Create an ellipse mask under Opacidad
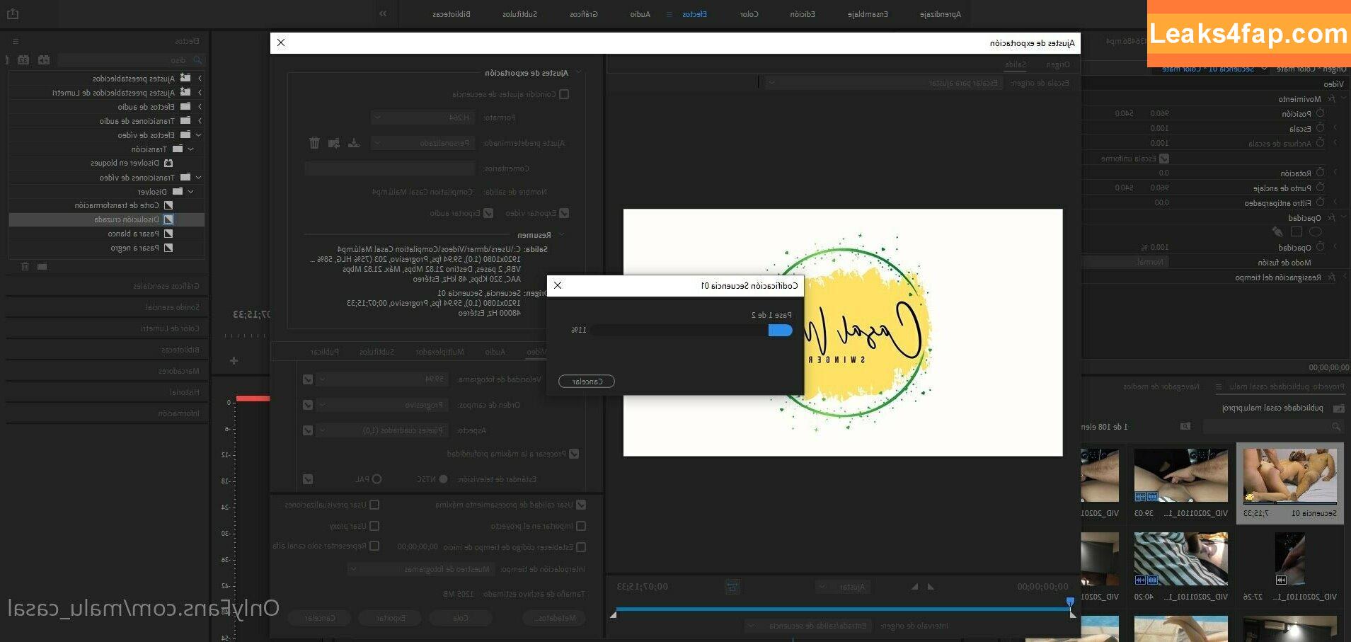The width and height of the screenshot is (1351, 642). point(1316,231)
